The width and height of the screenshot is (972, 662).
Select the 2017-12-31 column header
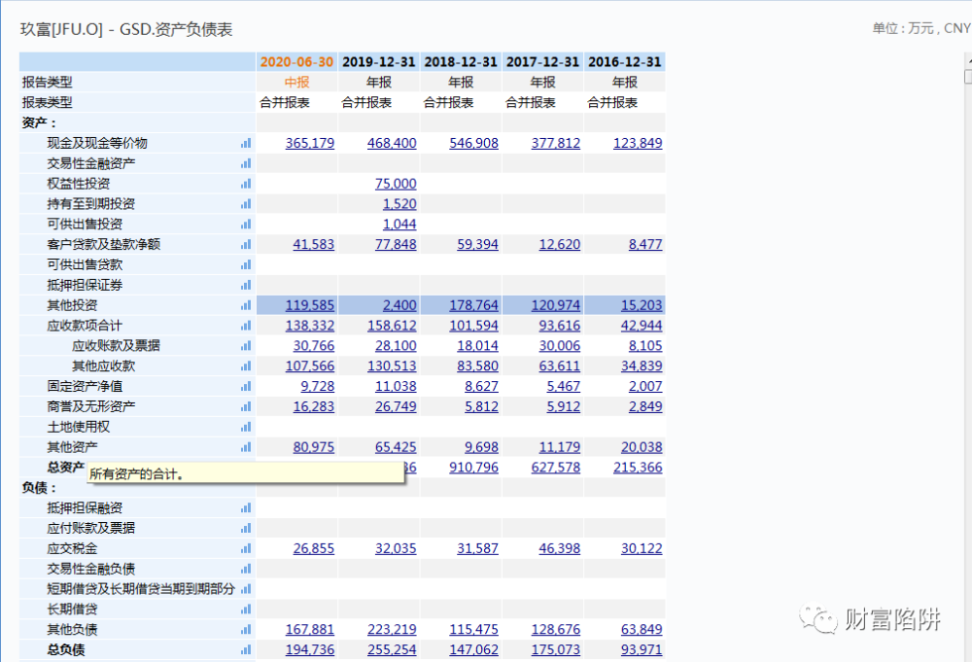tap(542, 62)
